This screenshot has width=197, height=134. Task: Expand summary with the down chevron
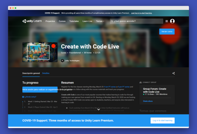(x=98, y=109)
